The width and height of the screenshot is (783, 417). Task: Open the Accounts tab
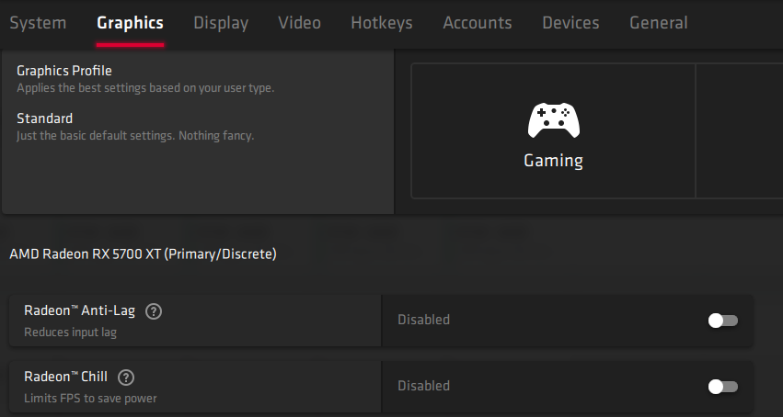click(478, 23)
